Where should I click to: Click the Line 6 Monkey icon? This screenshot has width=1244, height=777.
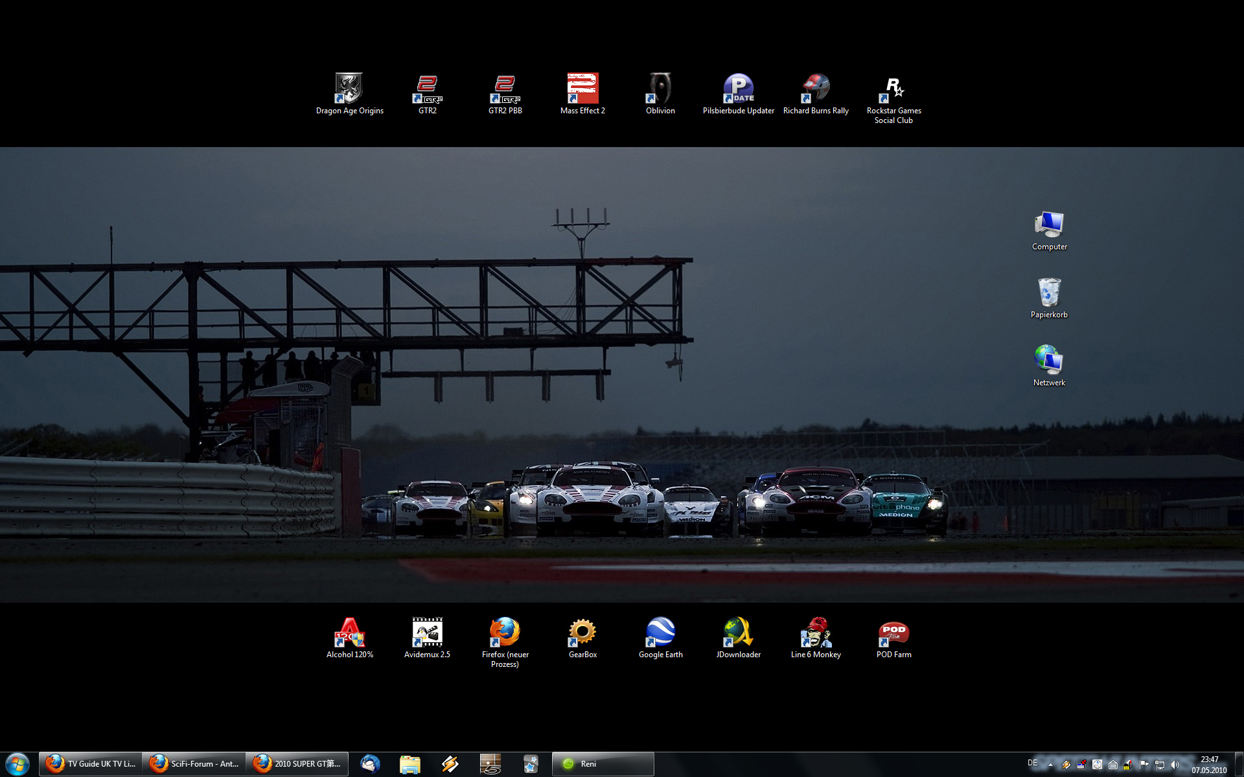(816, 633)
